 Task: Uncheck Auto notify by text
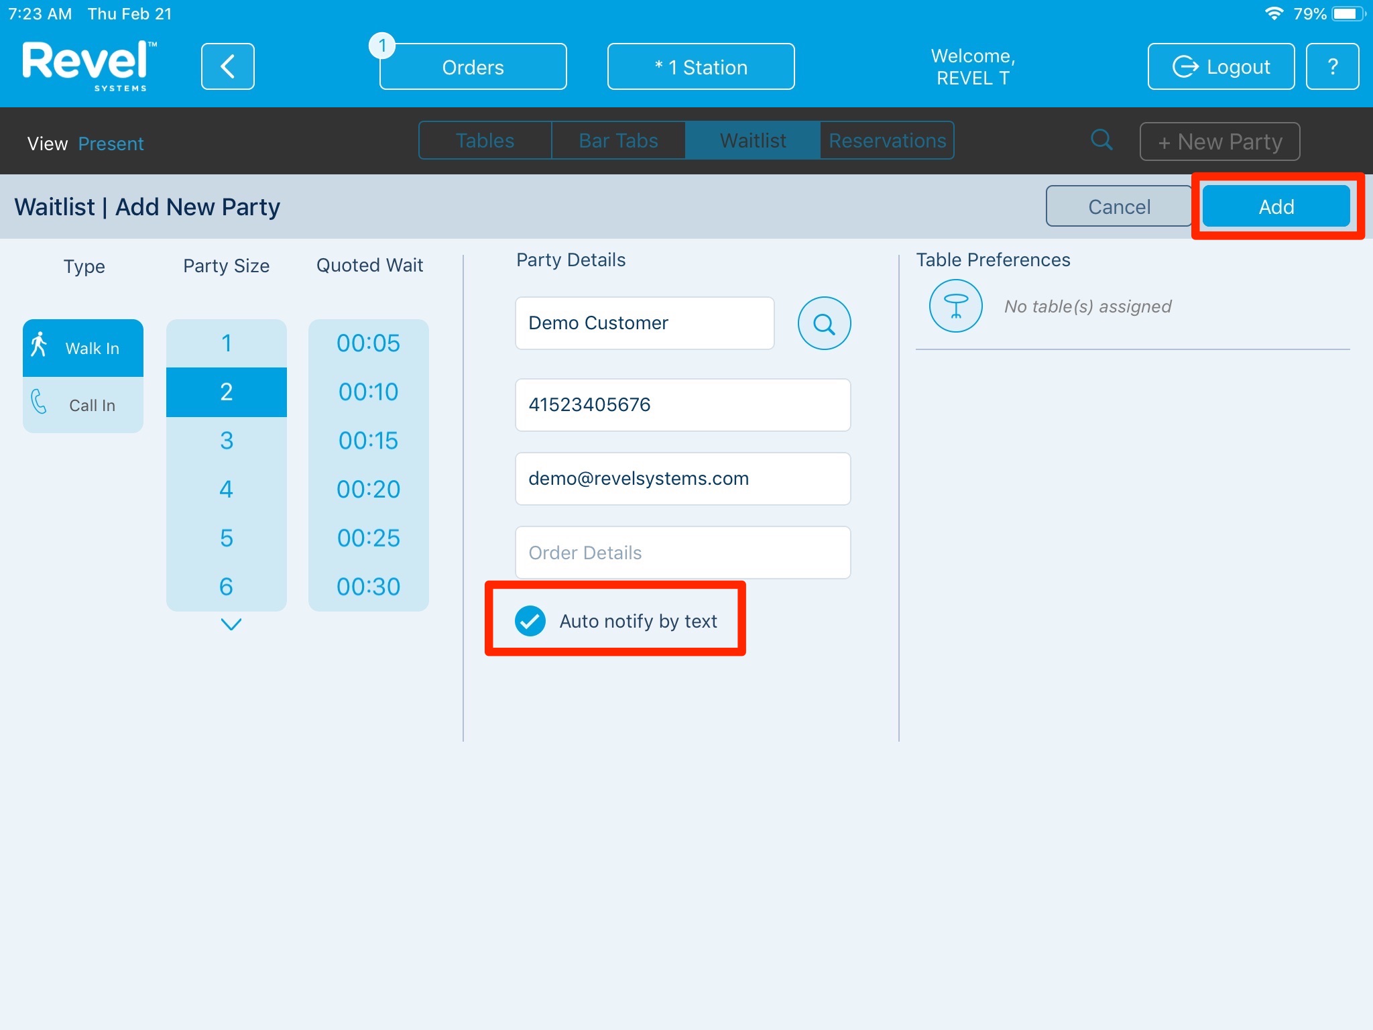pyautogui.click(x=530, y=620)
